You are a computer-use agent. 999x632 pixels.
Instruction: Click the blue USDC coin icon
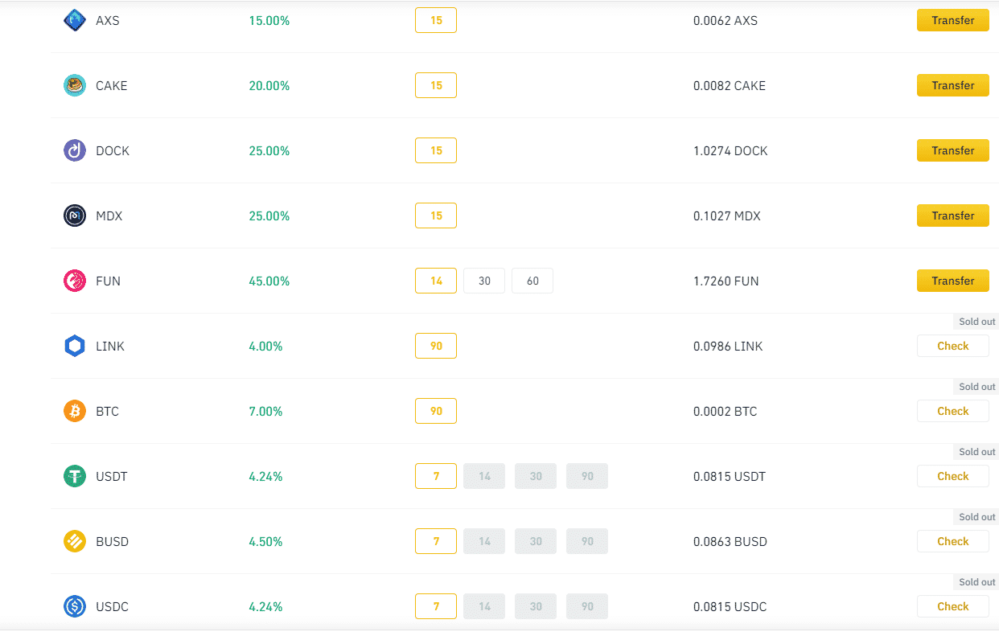[75, 606]
